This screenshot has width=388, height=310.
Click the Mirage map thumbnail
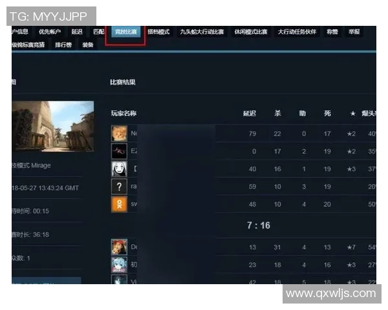click(x=53, y=126)
